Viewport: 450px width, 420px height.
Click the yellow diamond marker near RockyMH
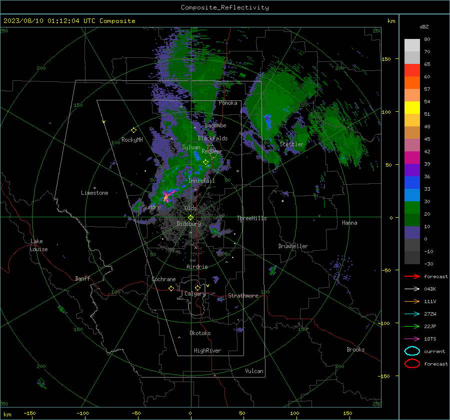(x=133, y=130)
